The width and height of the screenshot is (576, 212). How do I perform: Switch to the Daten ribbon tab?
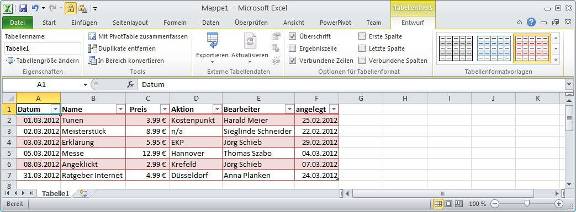(210, 23)
